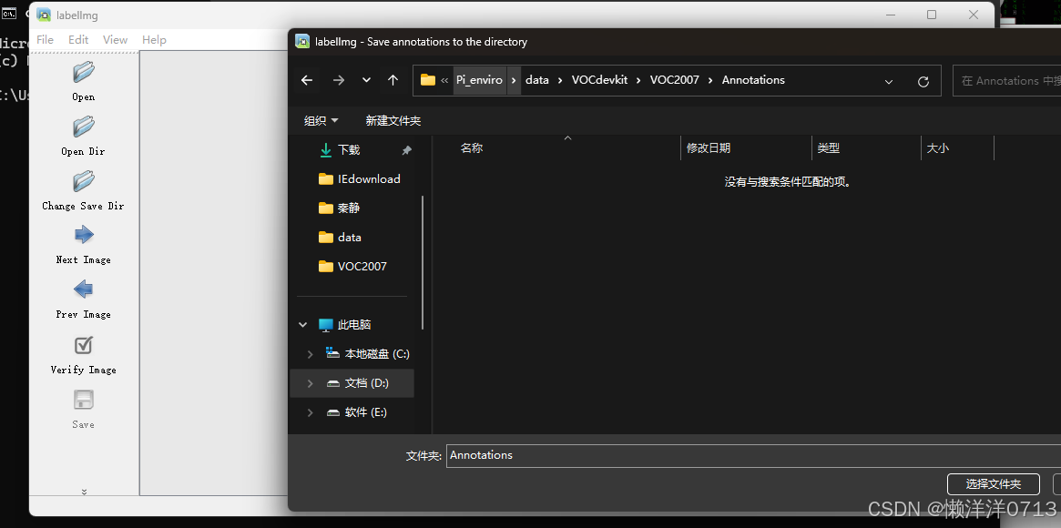Select data in the breadcrumb path
This screenshot has width=1061, height=528.
pyautogui.click(x=537, y=80)
